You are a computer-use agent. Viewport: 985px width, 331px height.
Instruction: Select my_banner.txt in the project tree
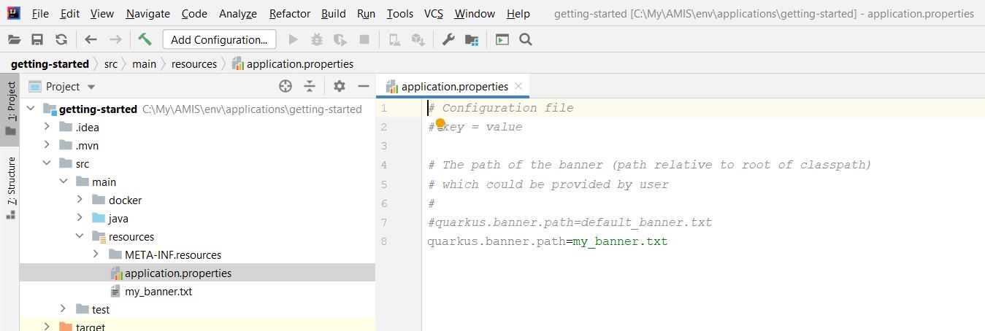(158, 291)
